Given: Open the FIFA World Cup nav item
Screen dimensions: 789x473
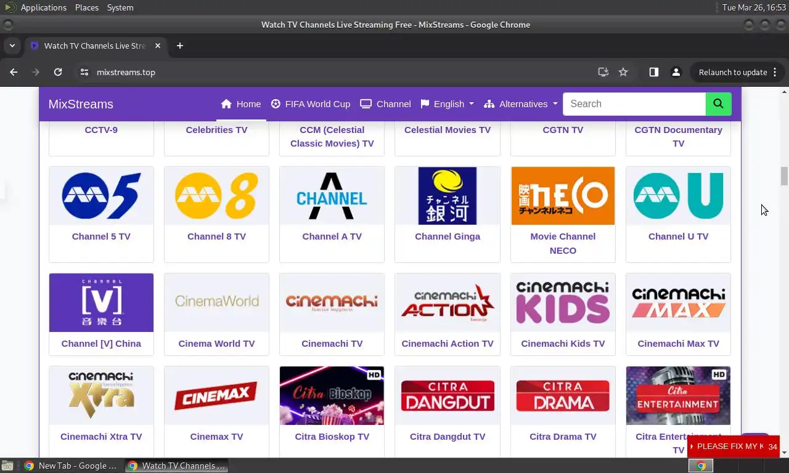Looking at the screenshot, I should pyautogui.click(x=311, y=104).
